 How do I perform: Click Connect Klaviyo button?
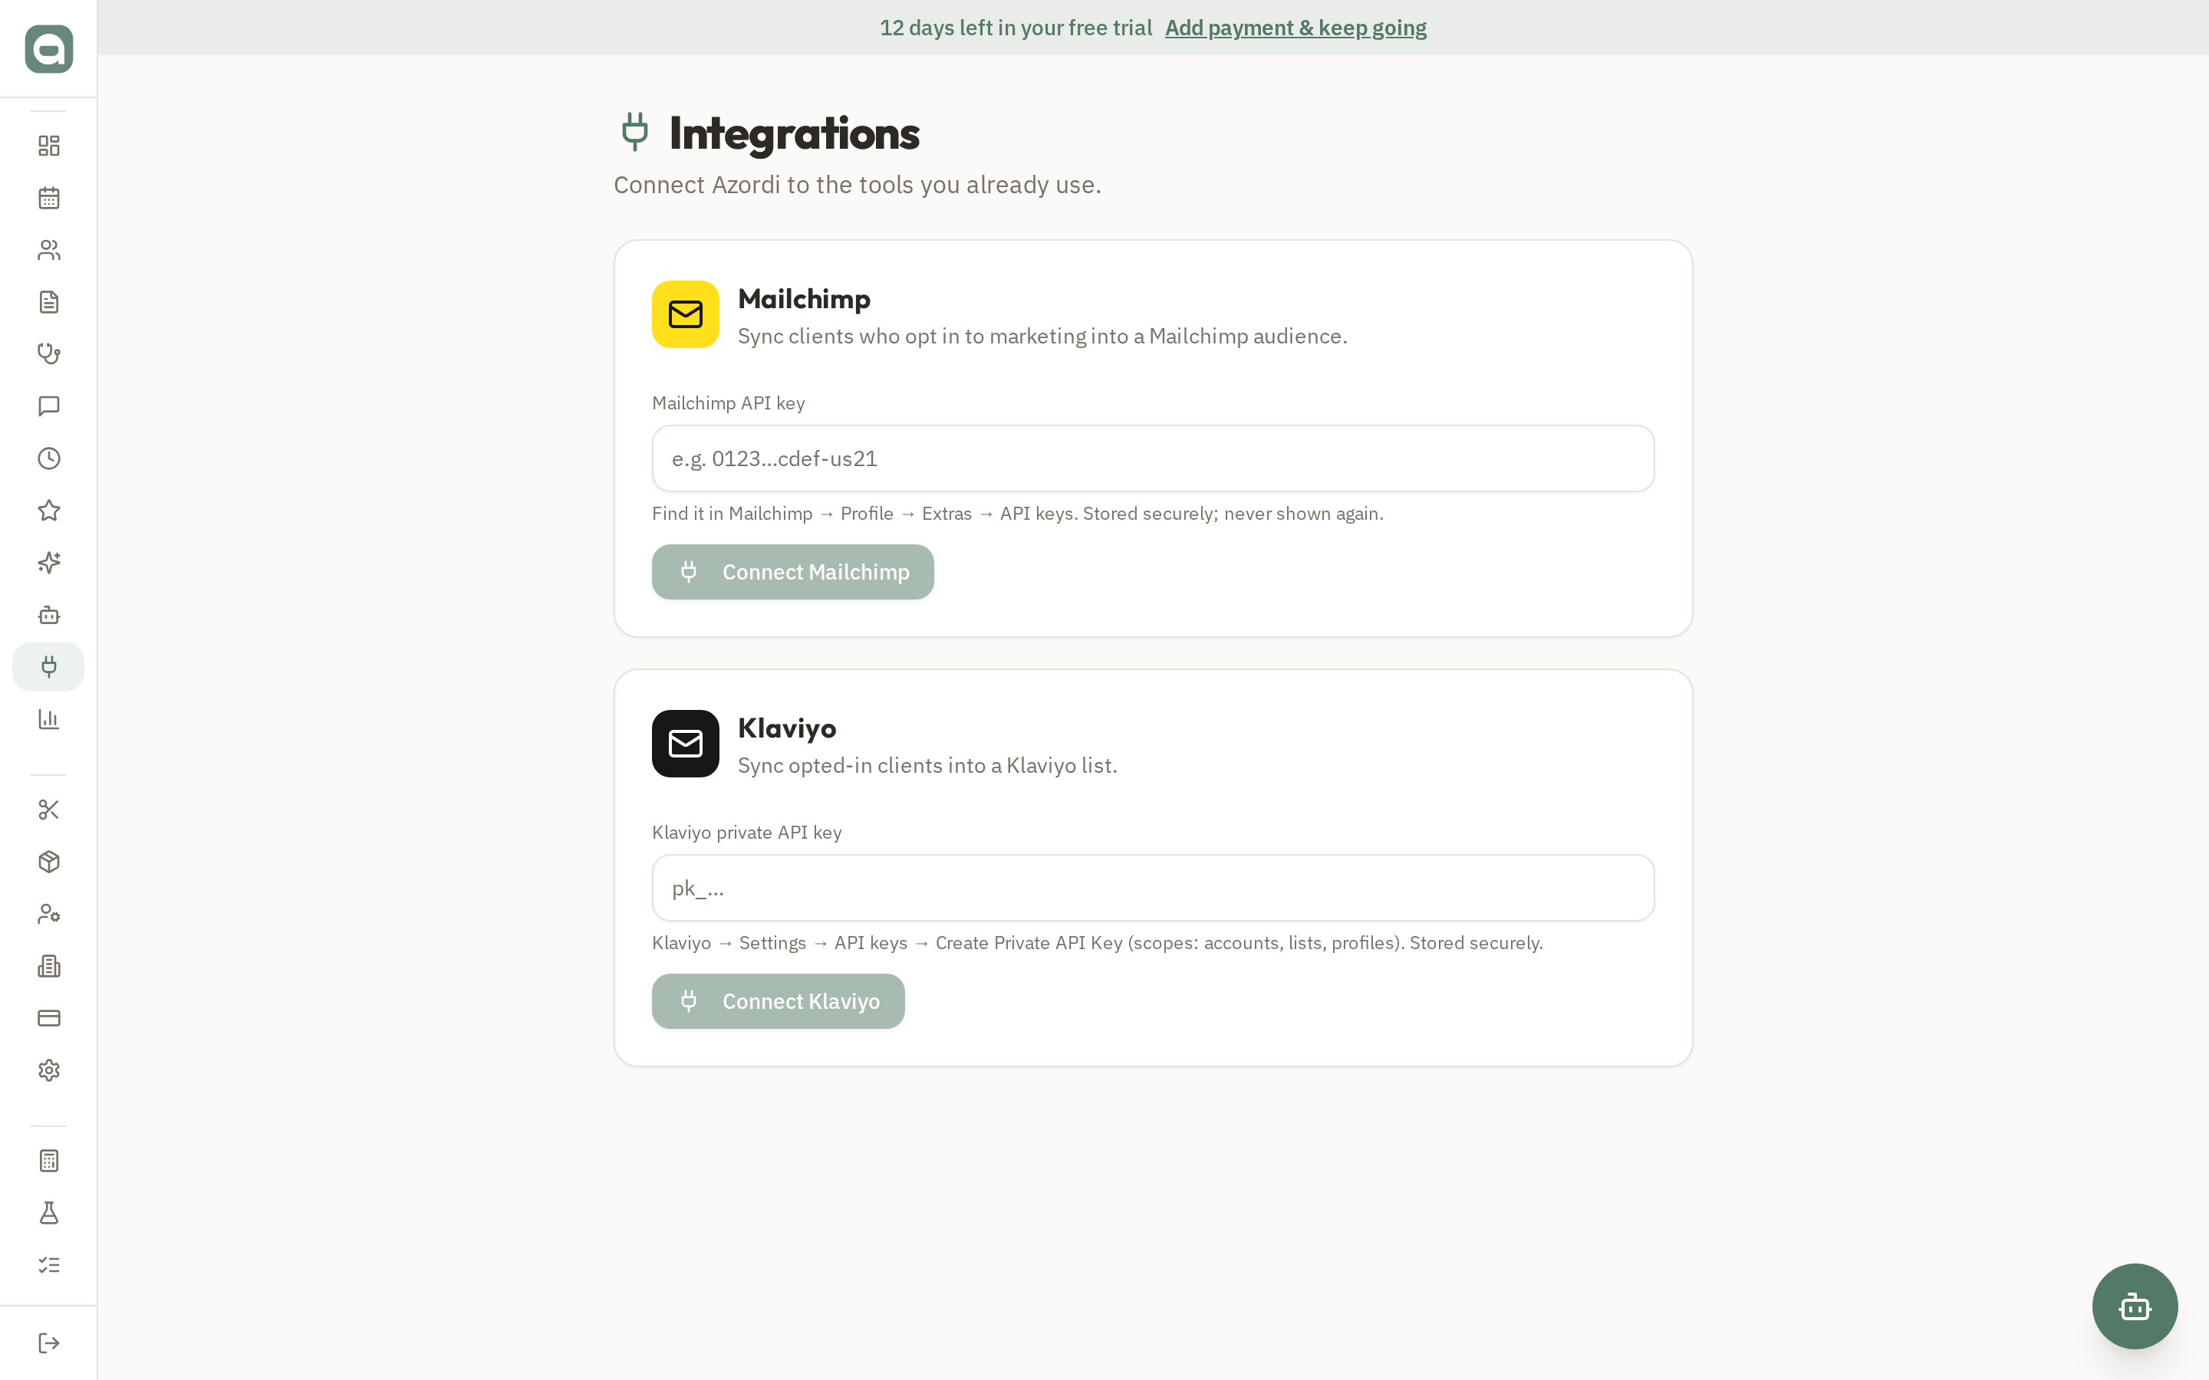click(778, 1001)
